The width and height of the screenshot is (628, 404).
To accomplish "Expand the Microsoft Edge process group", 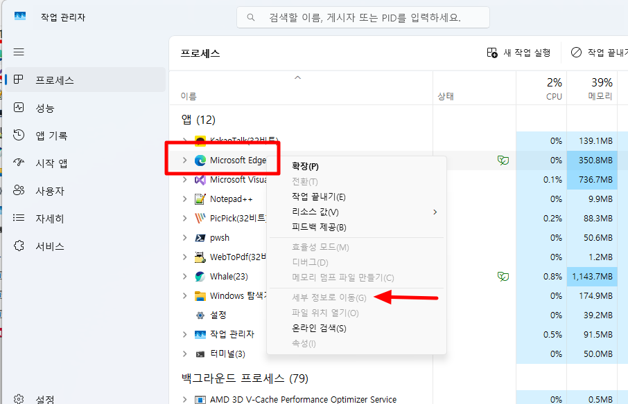I will (x=184, y=160).
